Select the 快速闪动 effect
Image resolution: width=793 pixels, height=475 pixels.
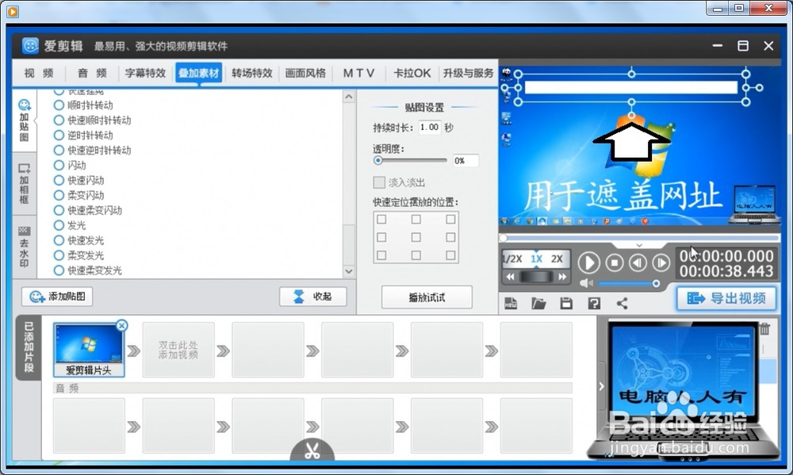pyautogui.click(x=79, y=181)
